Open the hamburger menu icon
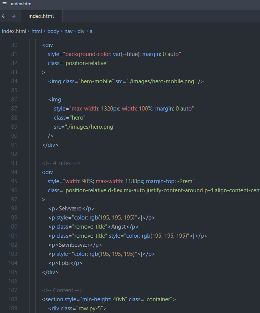 [5, 4]
